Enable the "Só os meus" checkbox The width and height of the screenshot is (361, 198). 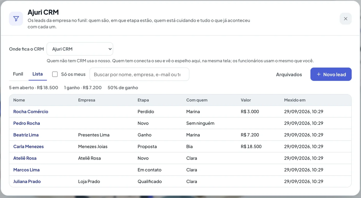(55, 74)
